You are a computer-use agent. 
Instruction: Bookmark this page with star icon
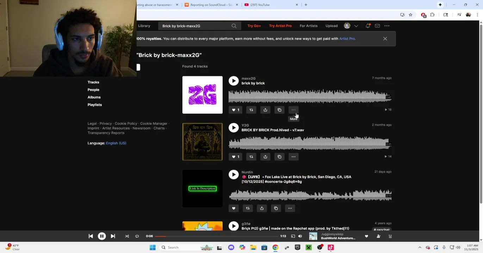click(410, 15)
